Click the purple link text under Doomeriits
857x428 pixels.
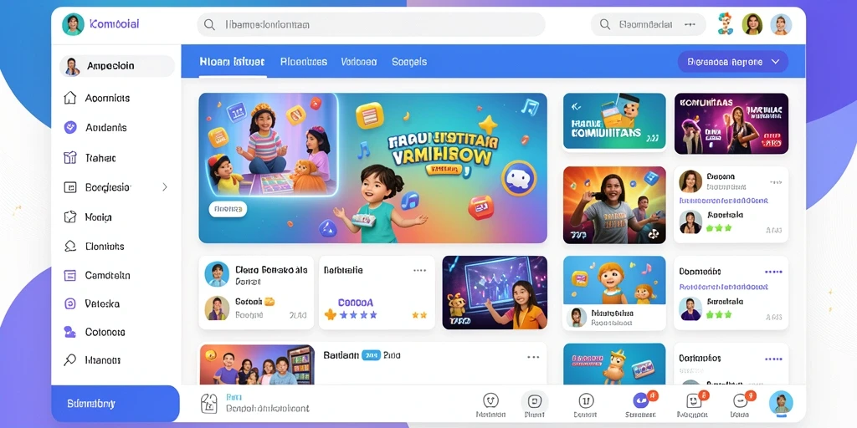pos(724,287)
